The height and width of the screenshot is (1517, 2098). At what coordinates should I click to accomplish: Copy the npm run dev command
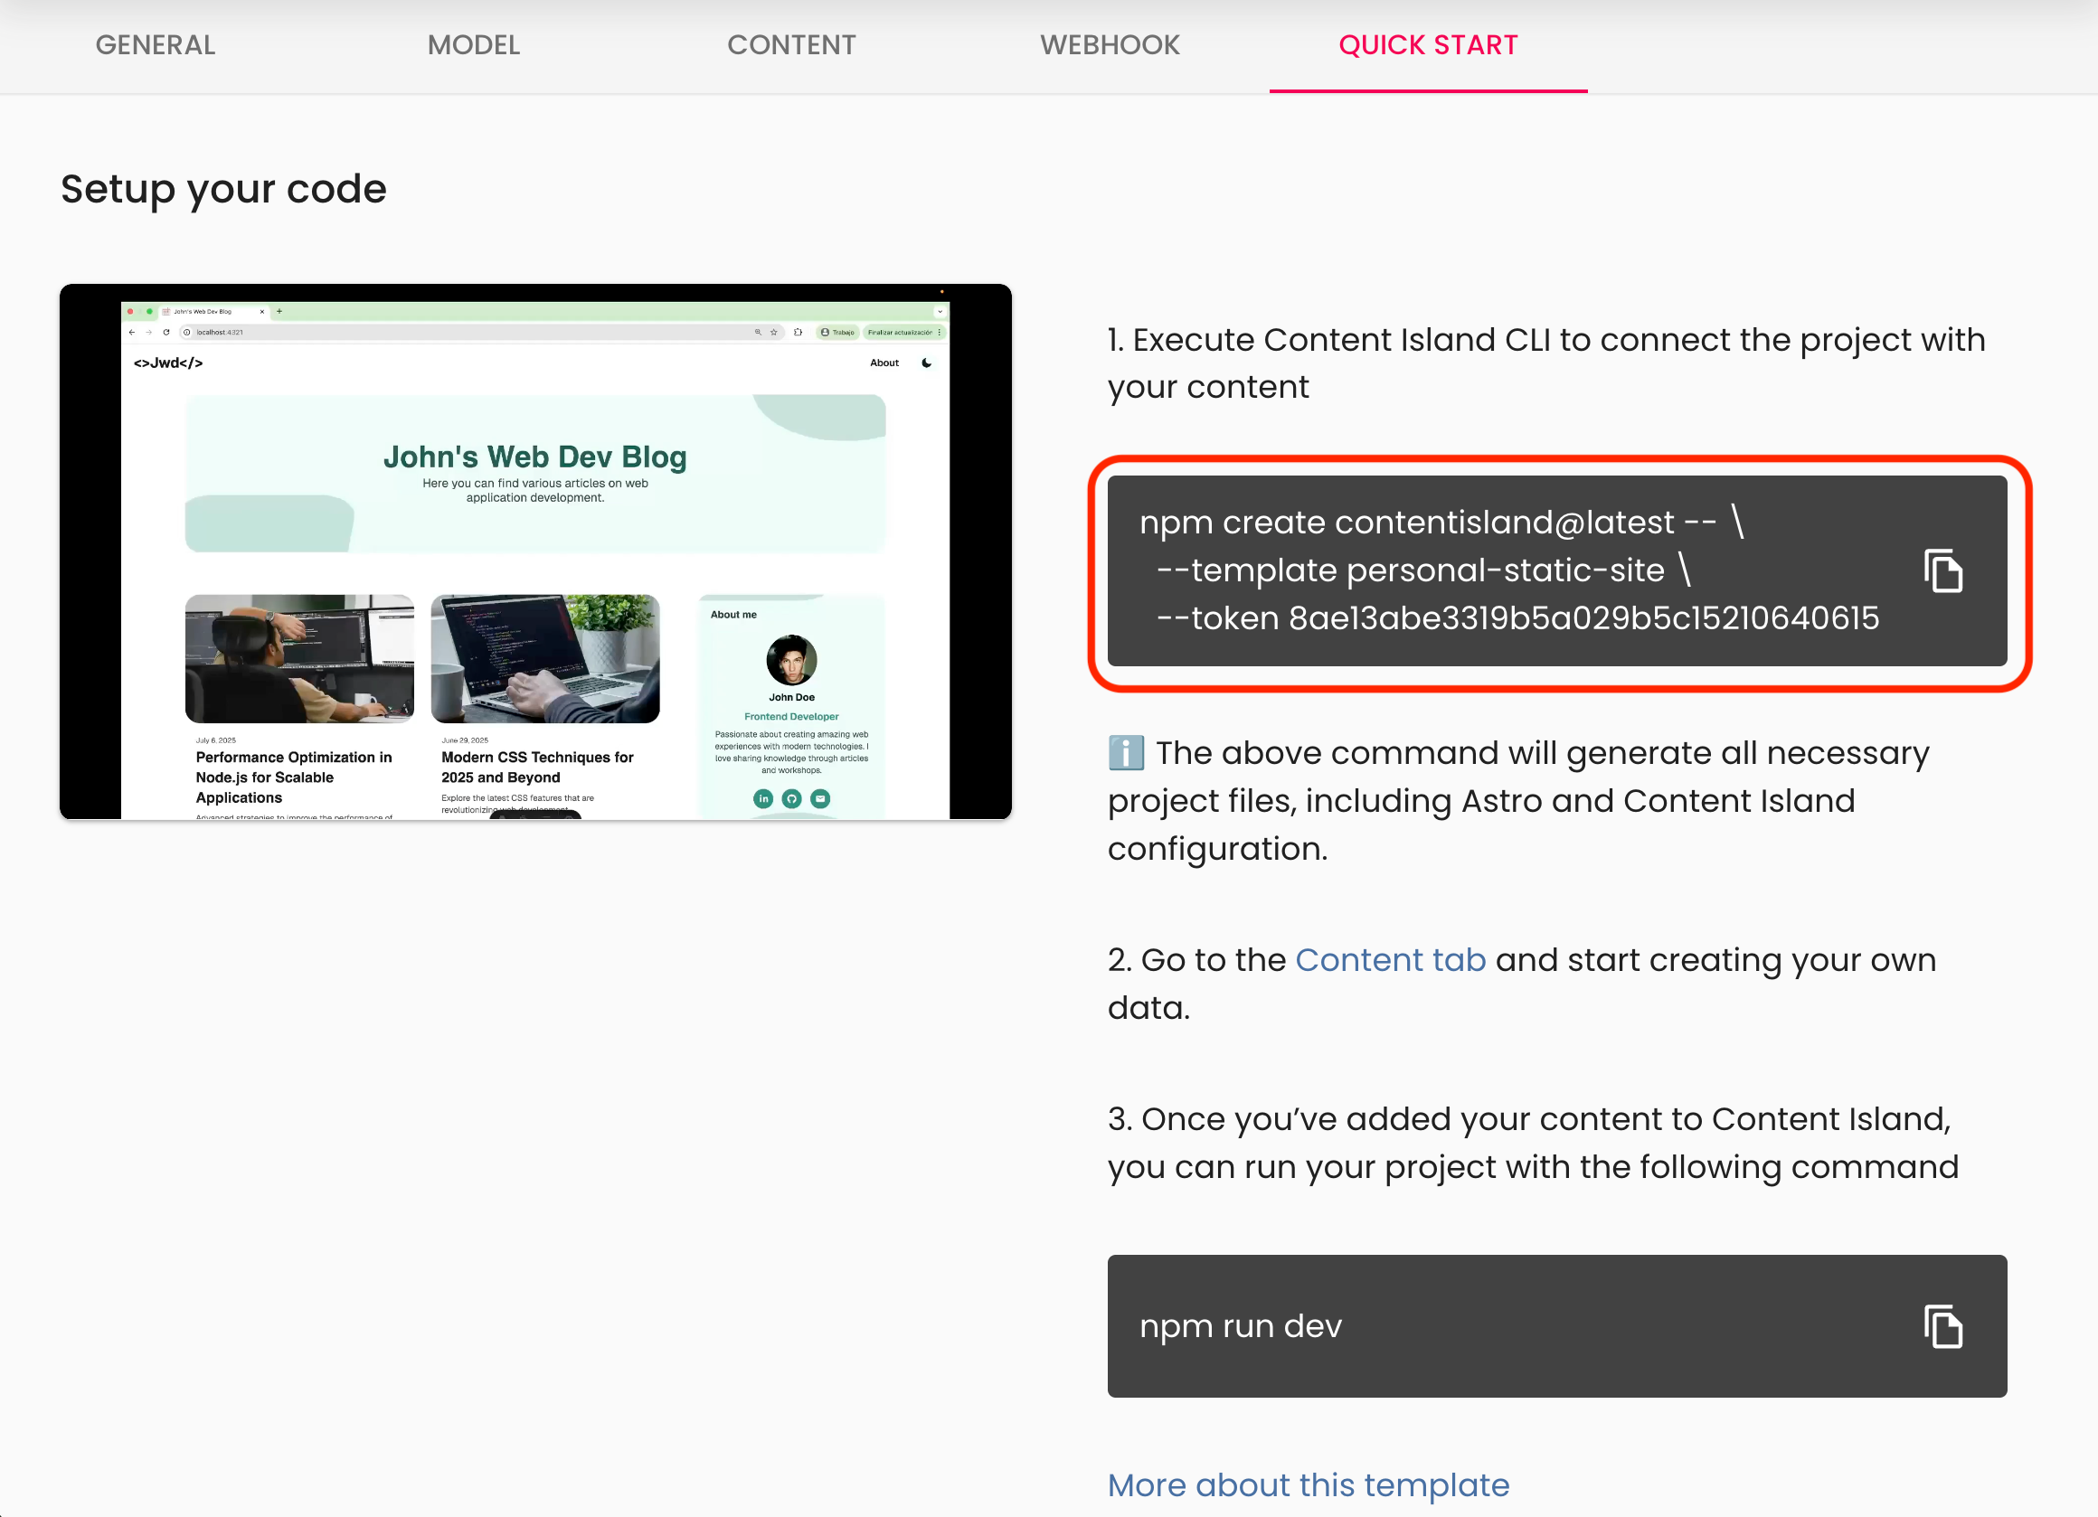click(x=1942, y=1326)
